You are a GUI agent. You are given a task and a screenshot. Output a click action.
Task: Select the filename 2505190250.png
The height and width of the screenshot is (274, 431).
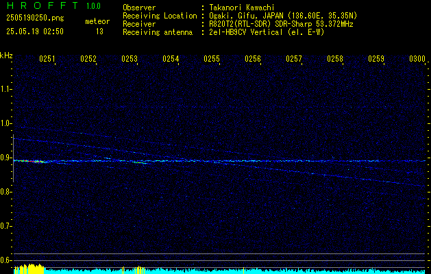[x=35, y=18]
